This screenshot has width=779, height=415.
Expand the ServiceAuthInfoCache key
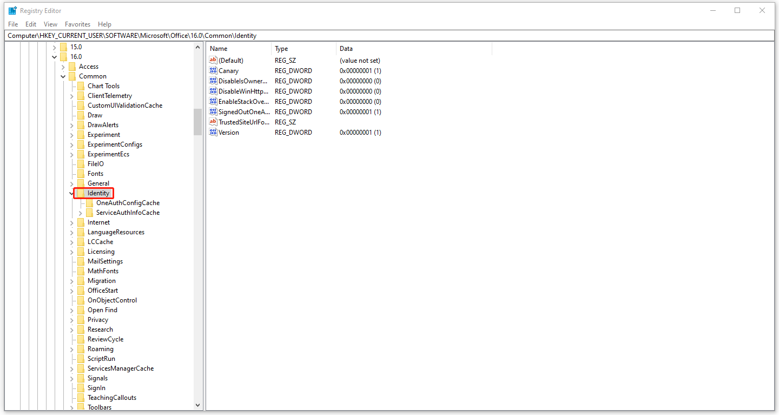pyautogui.click(x=81, y=213)
